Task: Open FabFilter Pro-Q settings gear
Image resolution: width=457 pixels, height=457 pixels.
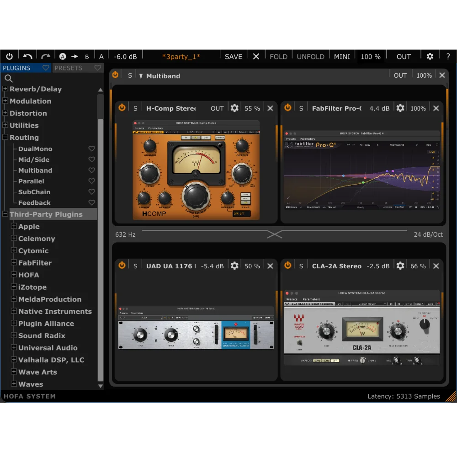Action: 400,108
